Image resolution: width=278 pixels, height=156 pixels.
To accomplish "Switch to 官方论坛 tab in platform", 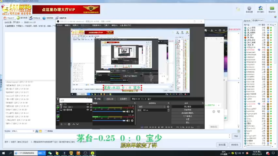I will [x=35, y=18].
